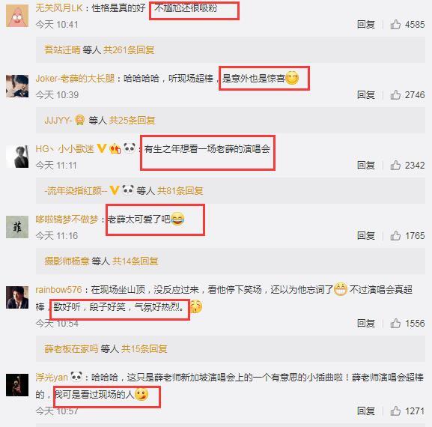Click thumbs-up icon beside 1271
Viewport: 432px width, 427px height.
pyautogui.click(x=395, y=411)
